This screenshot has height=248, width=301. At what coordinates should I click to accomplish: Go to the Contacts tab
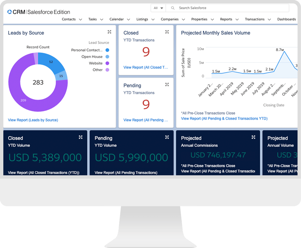pyautogui.click(x=69, y=19)
